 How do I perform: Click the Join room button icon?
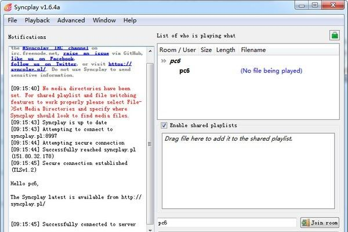[306, 223]
